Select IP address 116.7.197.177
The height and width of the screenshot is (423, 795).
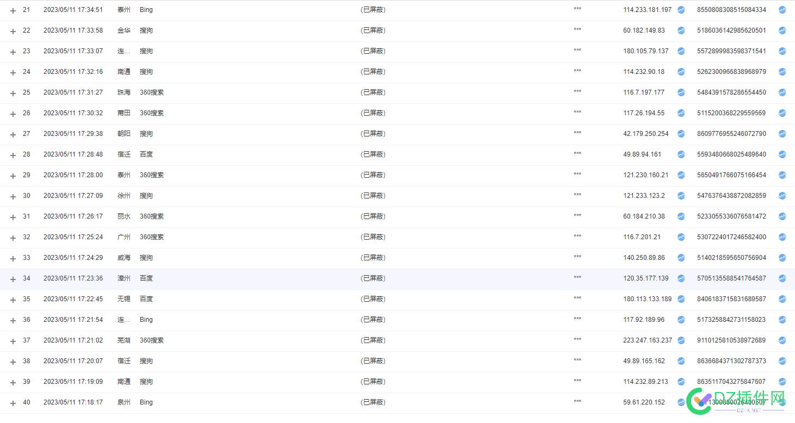[644, 92]
